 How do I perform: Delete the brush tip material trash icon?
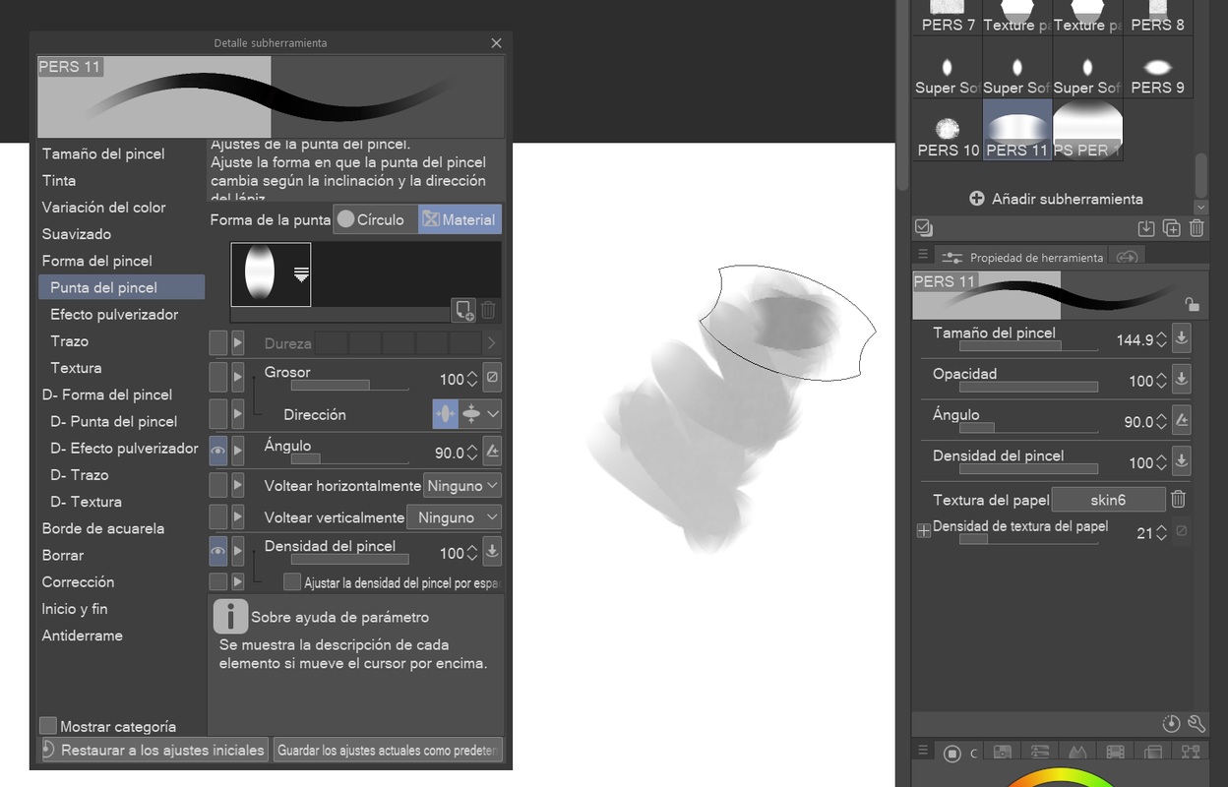(489, 310)
